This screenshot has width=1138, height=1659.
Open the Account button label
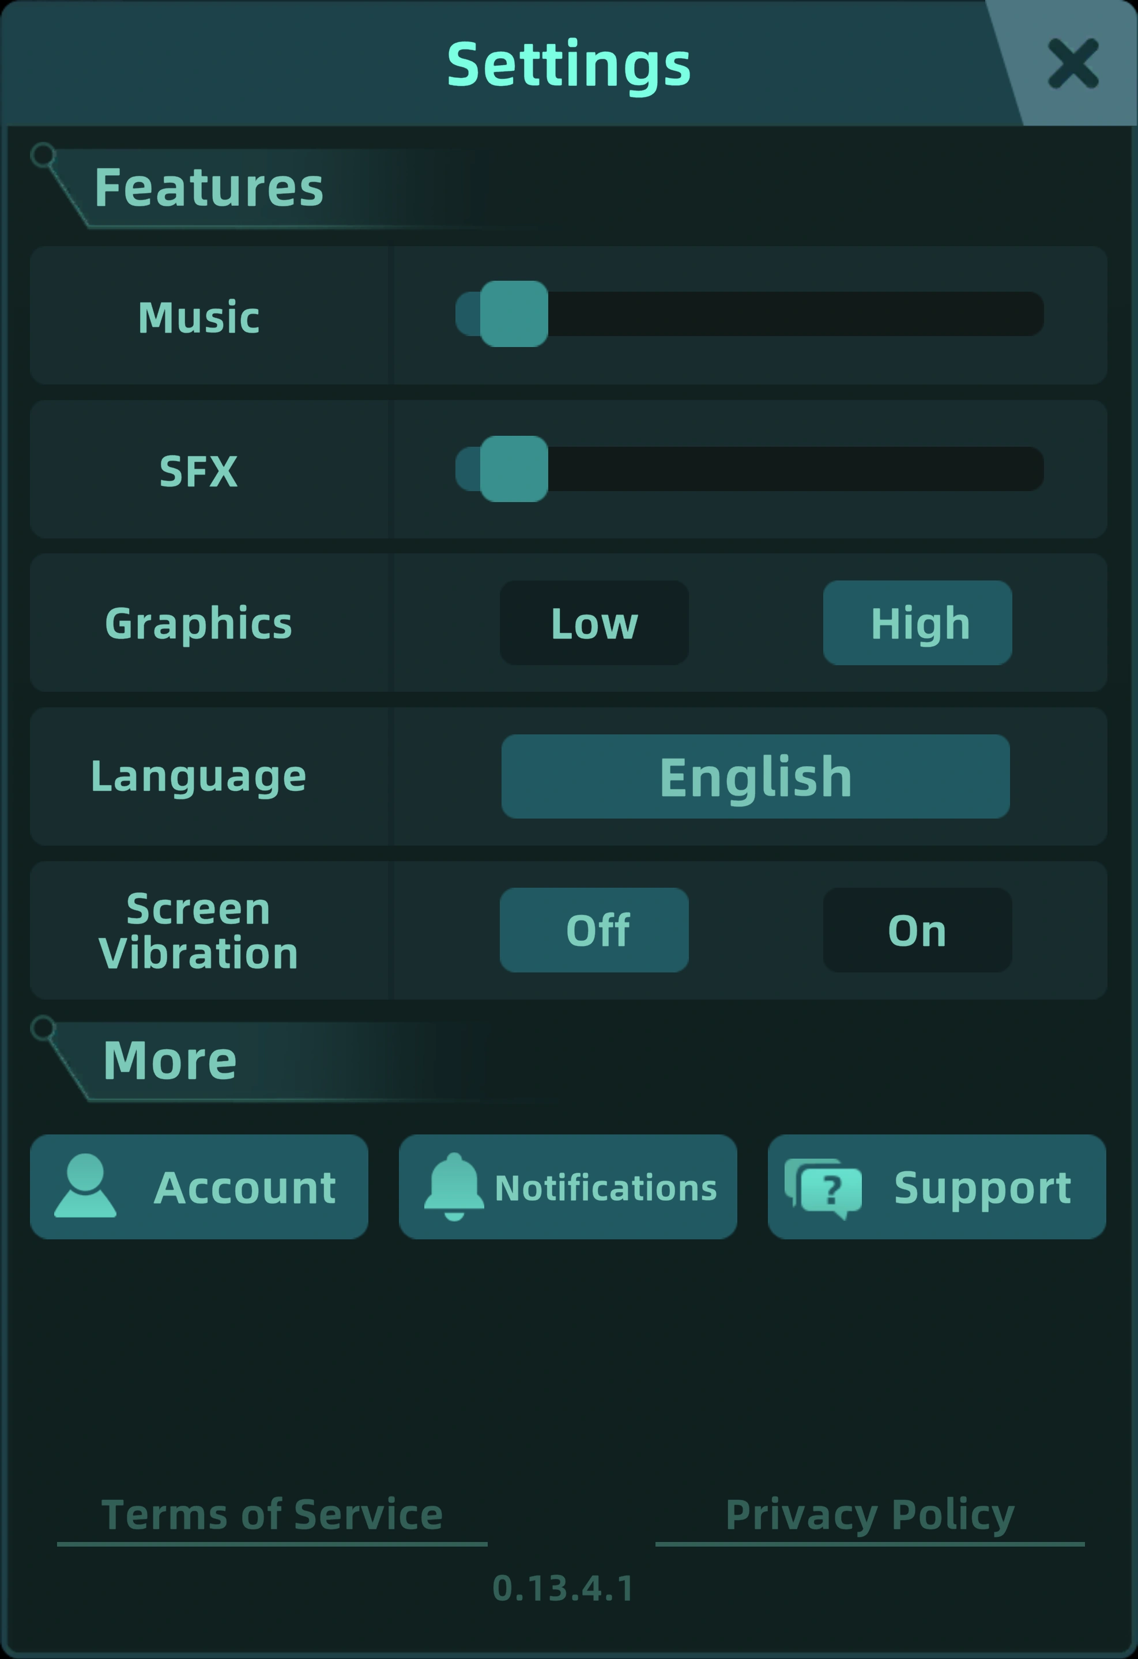coord(244,1188)
